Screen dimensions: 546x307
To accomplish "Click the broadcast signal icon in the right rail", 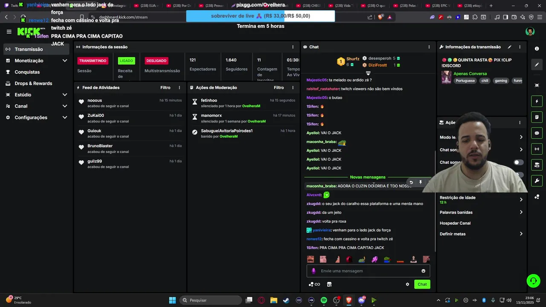I will click(537, 149).
